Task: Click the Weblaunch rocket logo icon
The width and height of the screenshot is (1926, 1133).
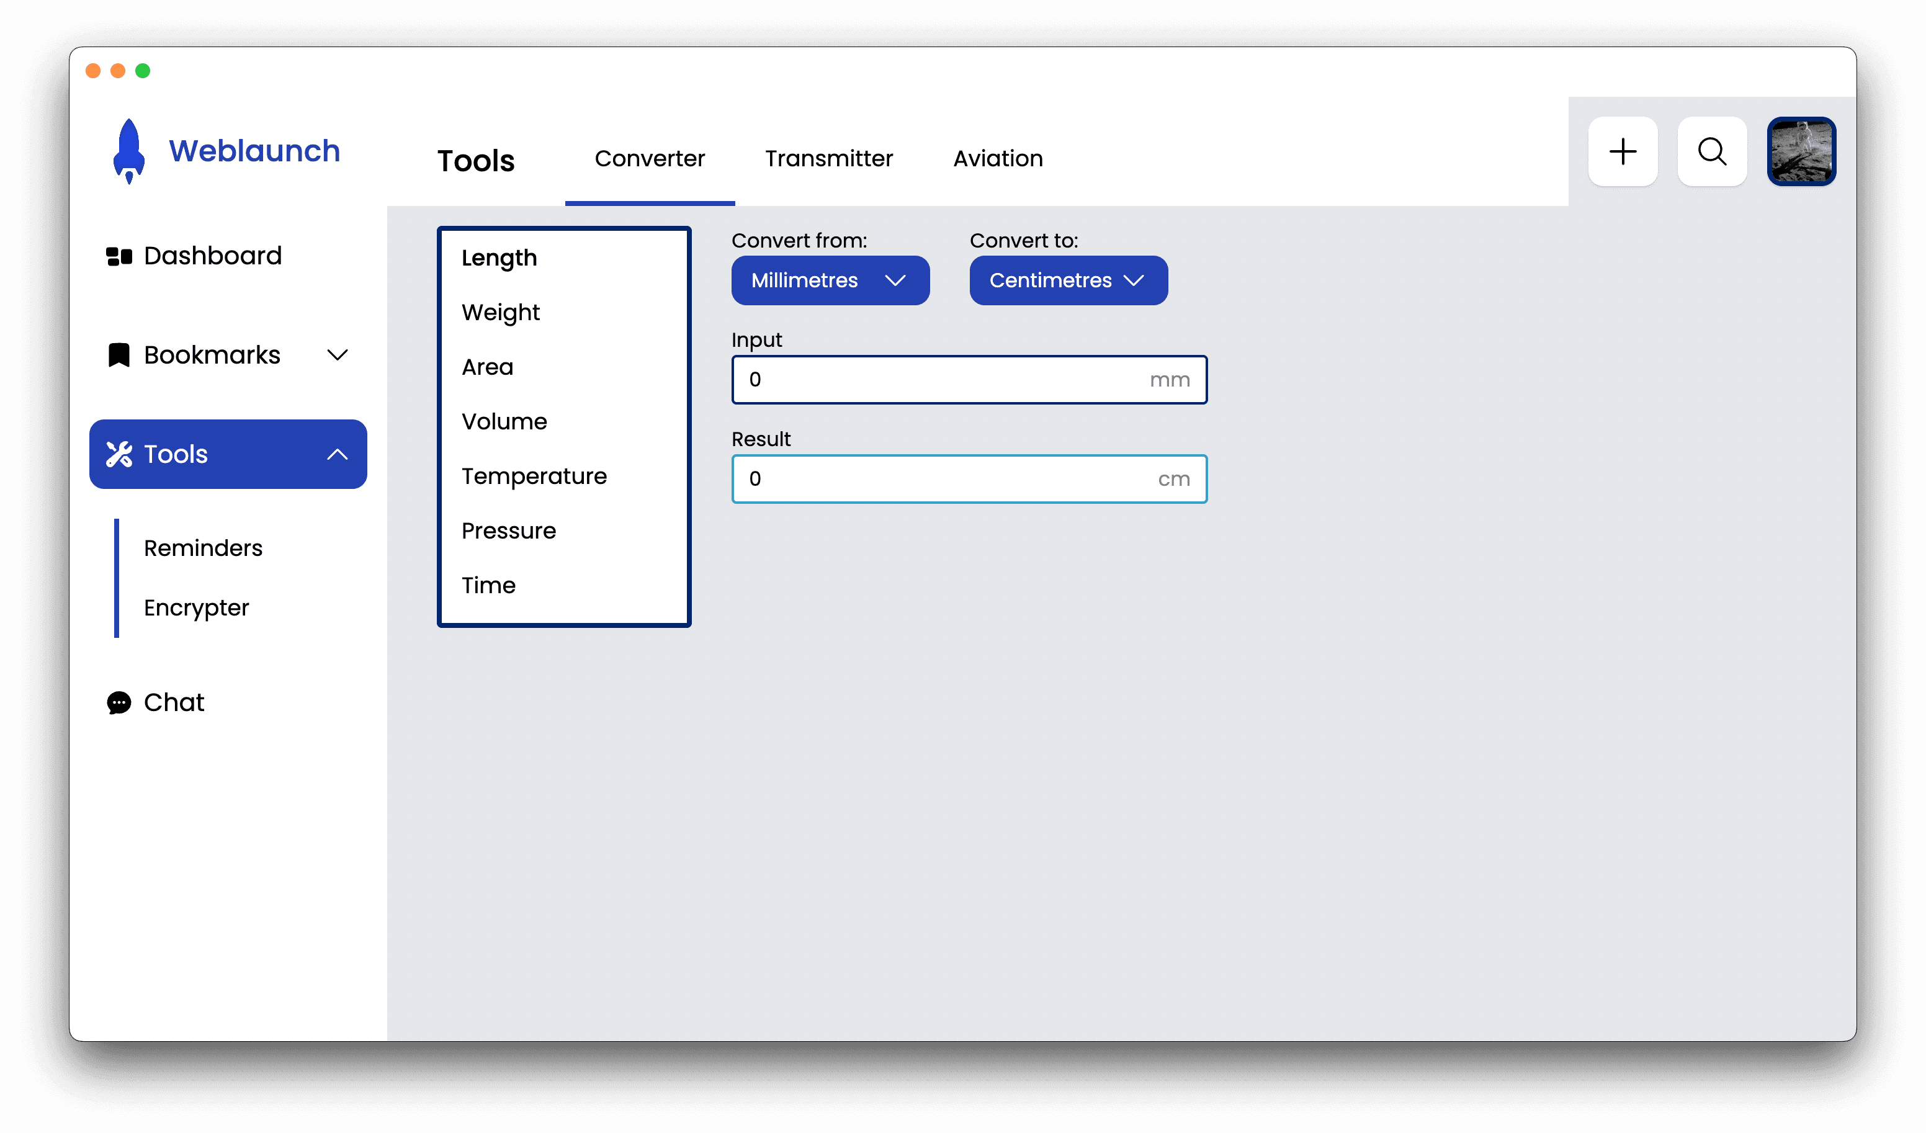Action: [x=129, y=151]
